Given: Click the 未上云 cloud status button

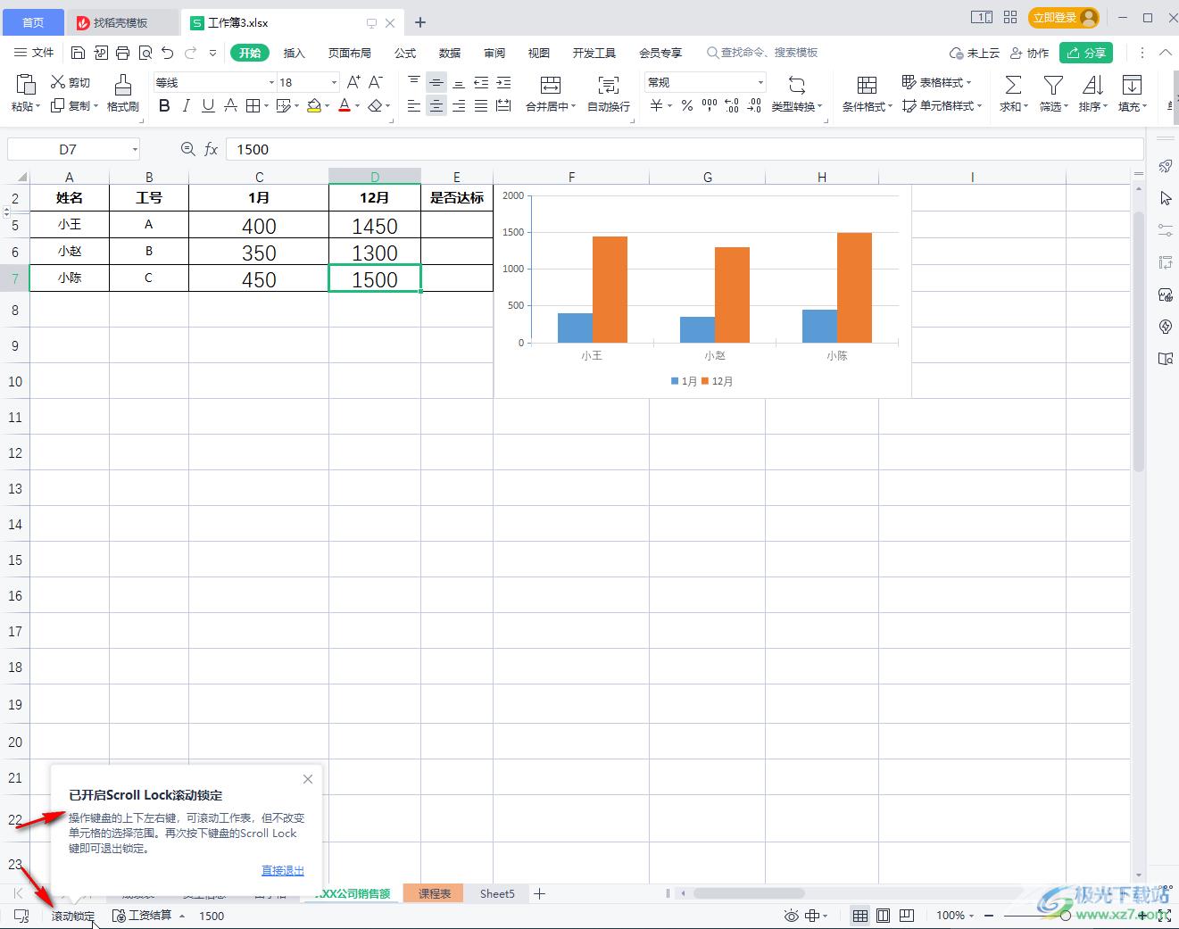Looking at the screenshot, I should click(x=975, y=53).
